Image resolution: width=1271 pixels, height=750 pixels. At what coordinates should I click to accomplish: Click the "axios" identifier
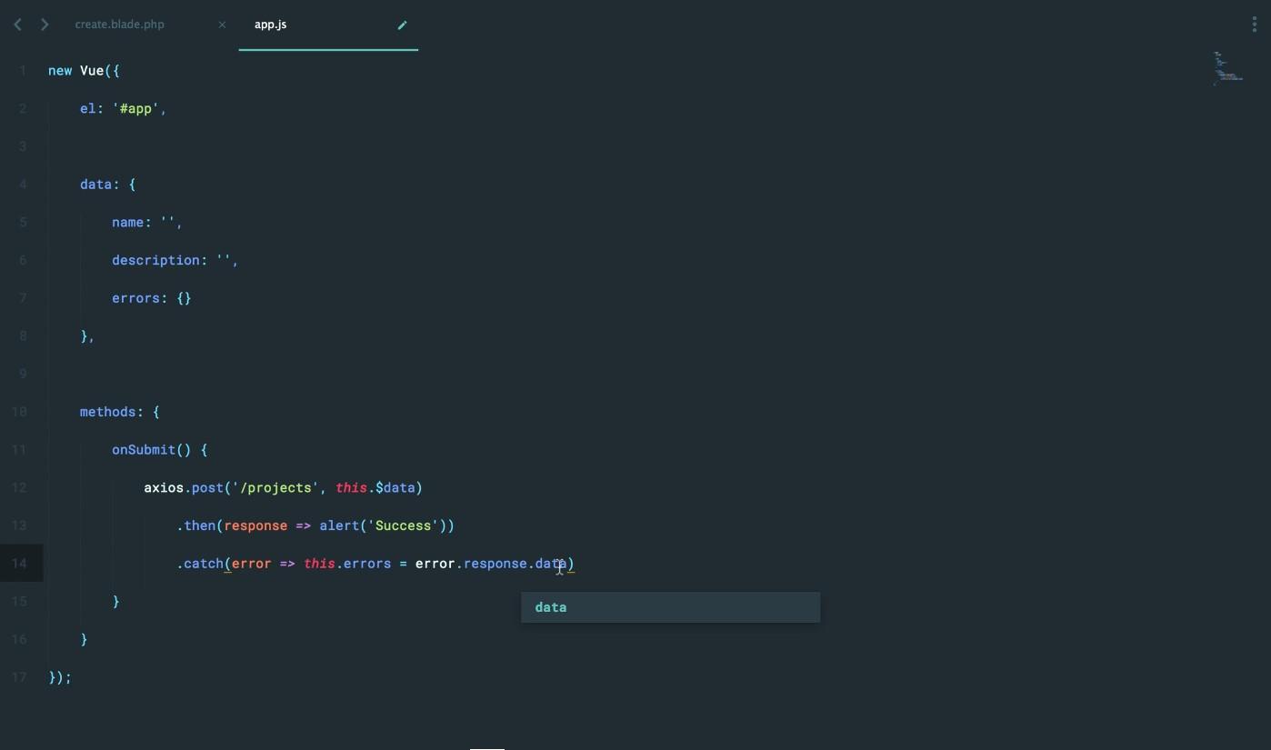(164, 488)
